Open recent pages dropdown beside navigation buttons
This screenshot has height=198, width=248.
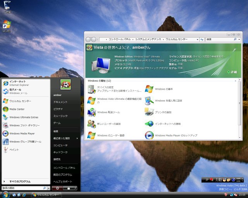pos(98,39)
